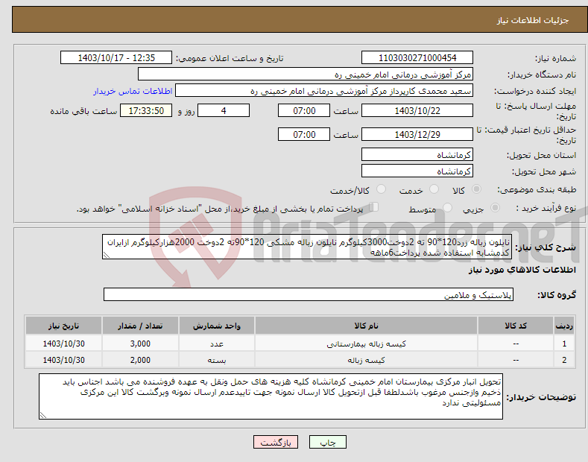Click the کد کالا column header
The image size is (588, 462).
coord(516,326)
